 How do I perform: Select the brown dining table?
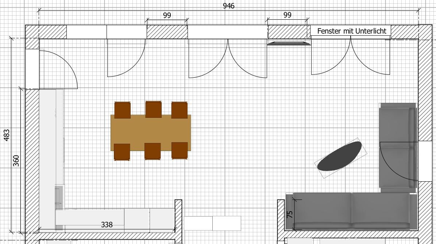tap(151, 133)
